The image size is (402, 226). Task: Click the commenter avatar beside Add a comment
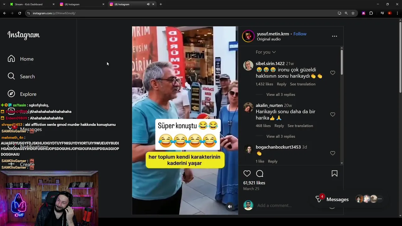tap(248, 205)
